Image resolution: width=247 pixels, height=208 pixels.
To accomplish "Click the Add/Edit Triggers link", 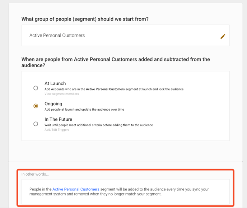I will 57,130.
